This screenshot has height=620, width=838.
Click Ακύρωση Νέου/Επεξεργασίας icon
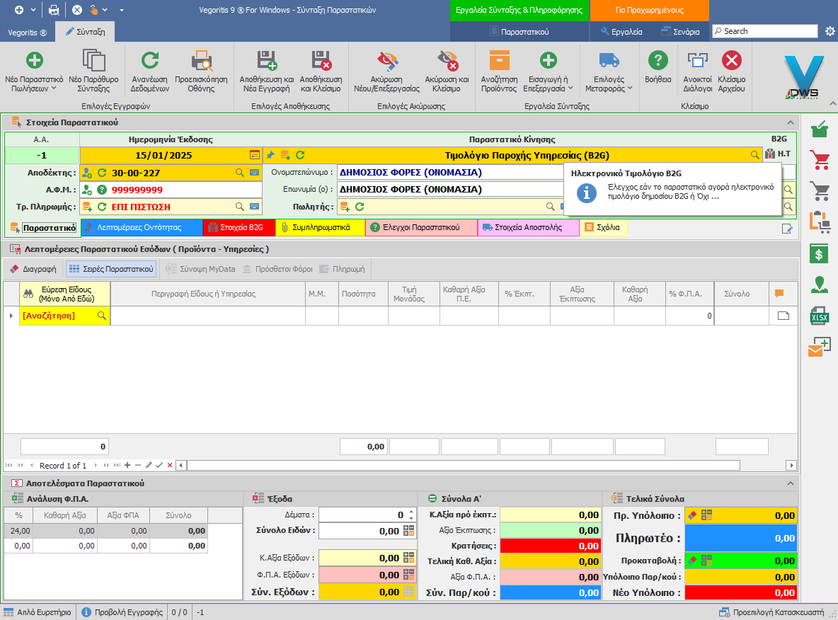tap(386, 62)
